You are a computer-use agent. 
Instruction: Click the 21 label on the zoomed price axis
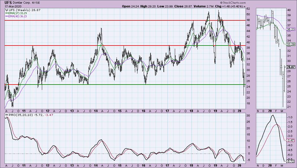pos(289,107)
